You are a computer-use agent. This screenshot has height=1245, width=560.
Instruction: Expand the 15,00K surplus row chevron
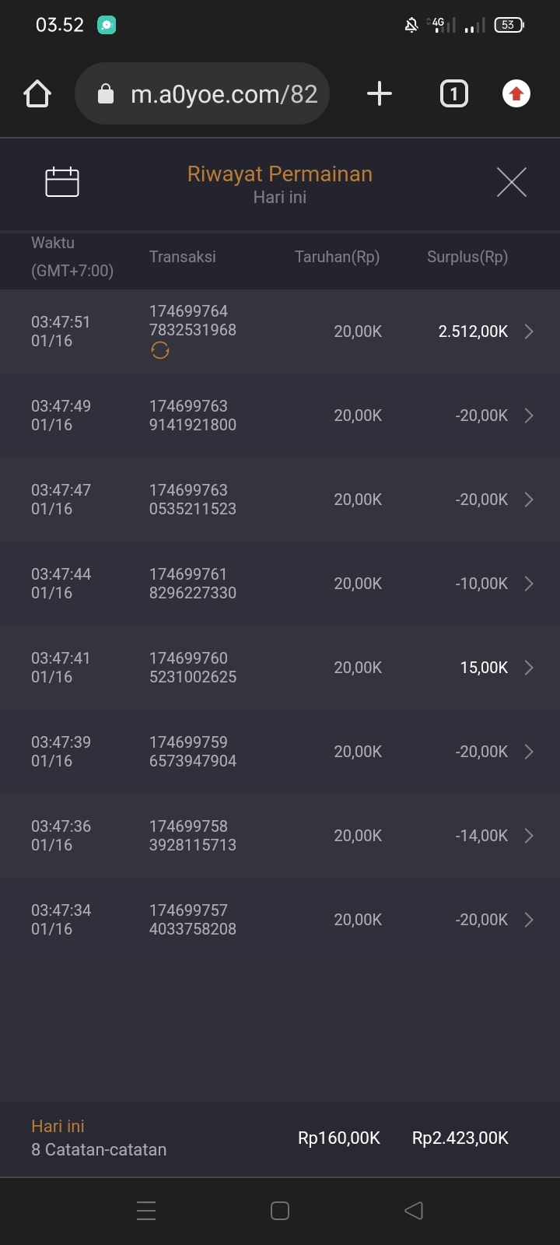tap(529, 668)
